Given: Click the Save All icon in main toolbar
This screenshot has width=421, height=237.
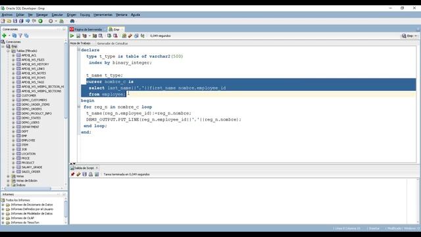Looking at the screenshot, I should pos(21,21).
